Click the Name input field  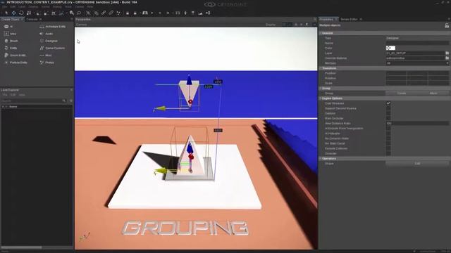coord(417,43)
